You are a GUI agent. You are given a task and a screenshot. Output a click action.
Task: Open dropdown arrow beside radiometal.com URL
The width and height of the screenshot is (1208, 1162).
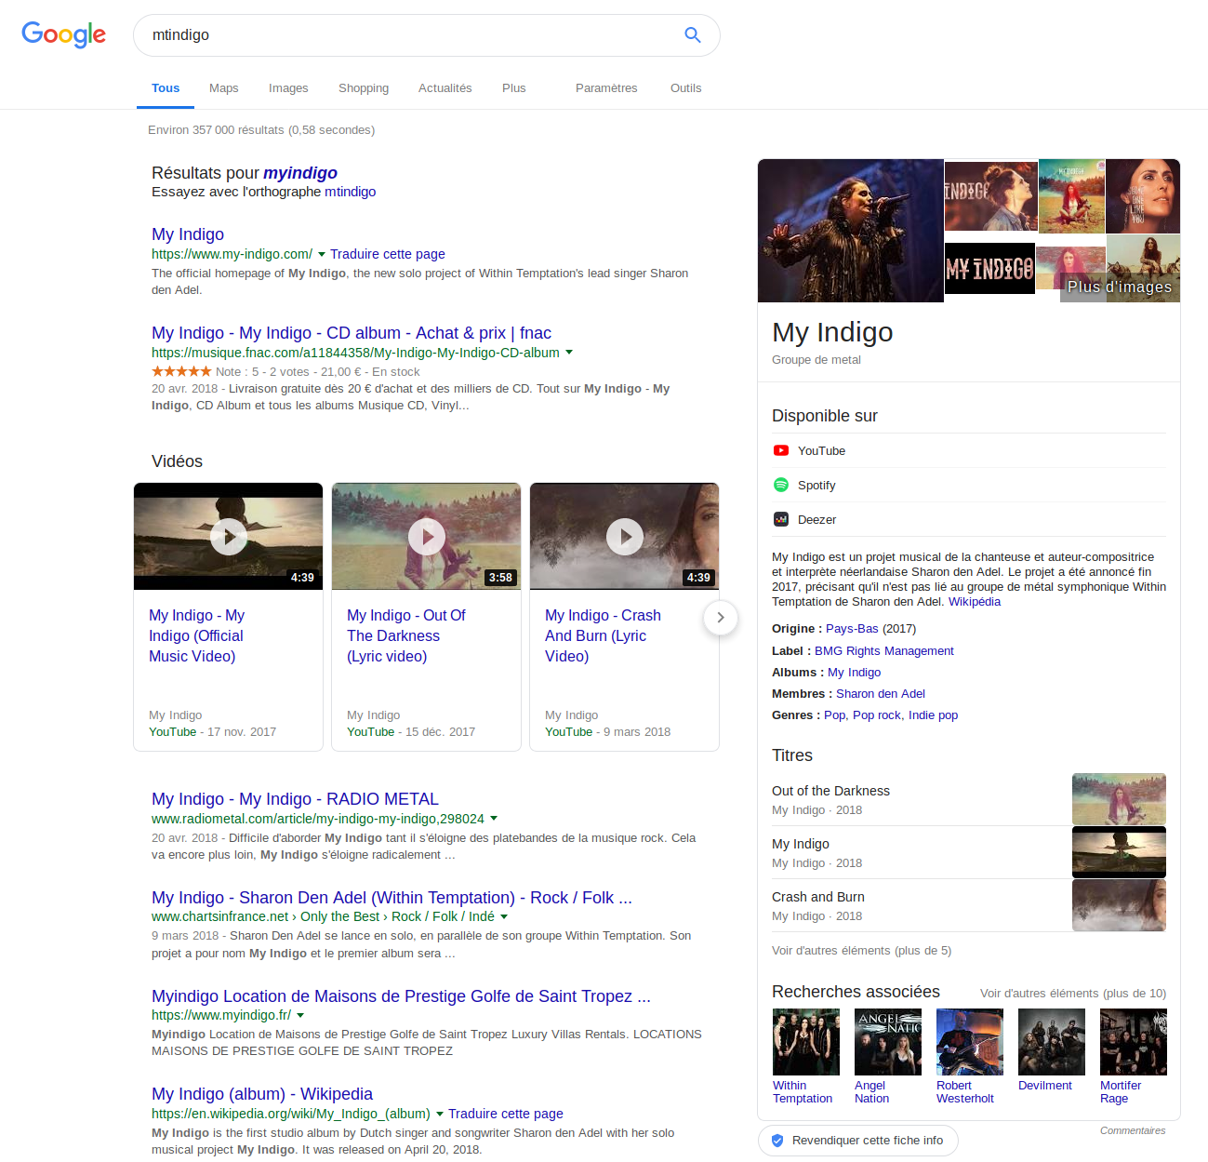click(x=494, y=819)
